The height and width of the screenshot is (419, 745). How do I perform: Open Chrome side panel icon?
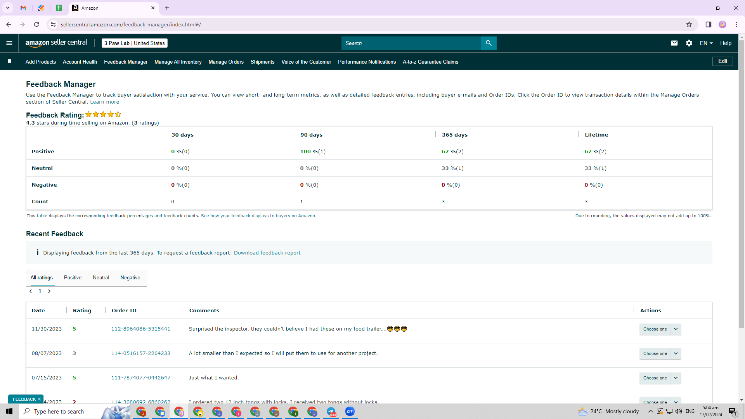coord(709,24)
